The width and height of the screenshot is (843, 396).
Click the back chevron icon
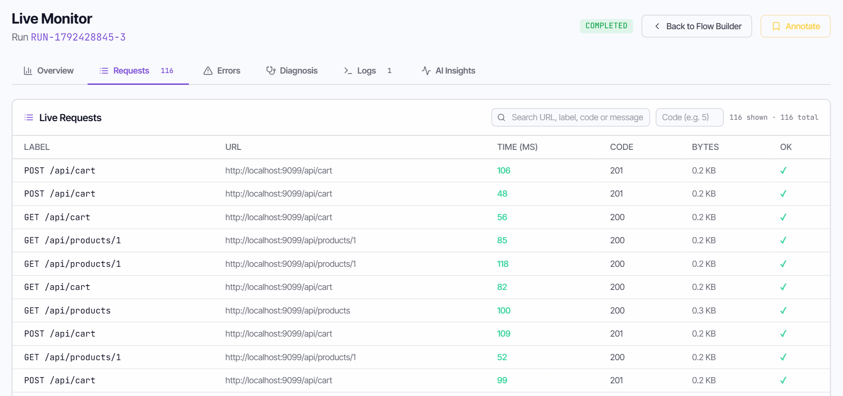[657, 26]
